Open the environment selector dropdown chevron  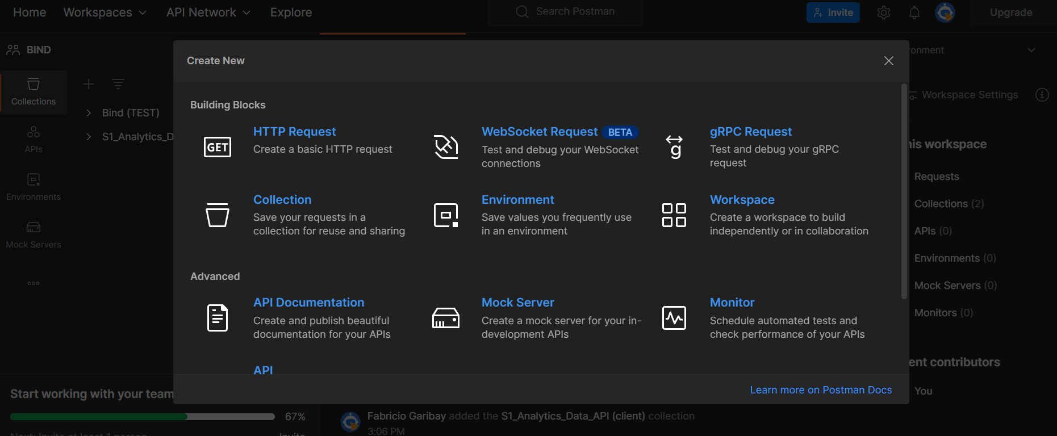(1031, 50)
